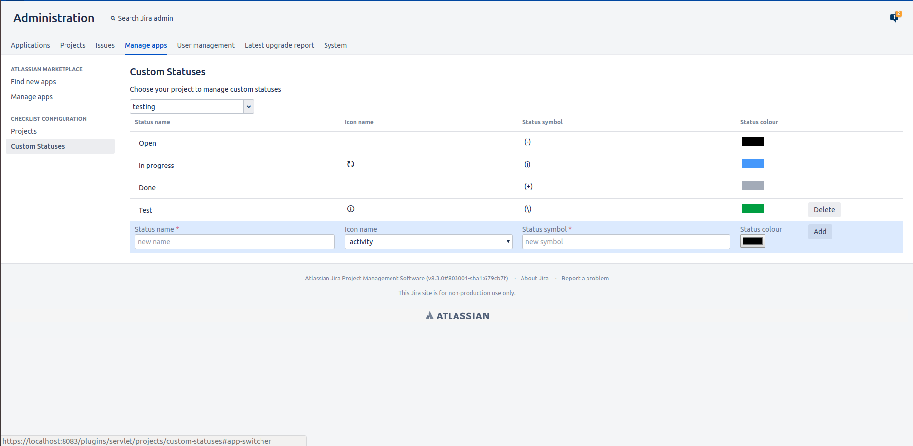Open the notifications speech bubble with badge 2
The height and width of the screenshot is (446, 913).
[895, 16]
